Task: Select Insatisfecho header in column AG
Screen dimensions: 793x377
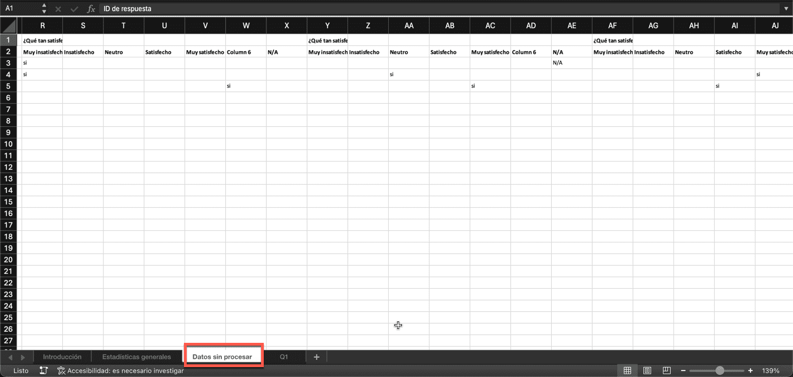Action: 654,52
